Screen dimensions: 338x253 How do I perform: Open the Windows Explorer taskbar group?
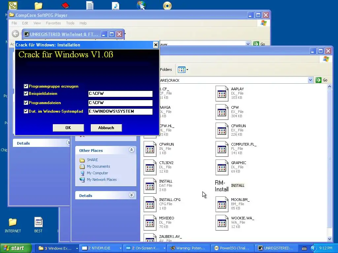pyautogui.click(x=58, y=248)
